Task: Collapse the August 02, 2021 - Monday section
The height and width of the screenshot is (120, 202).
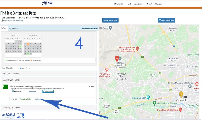Action: 49,80
